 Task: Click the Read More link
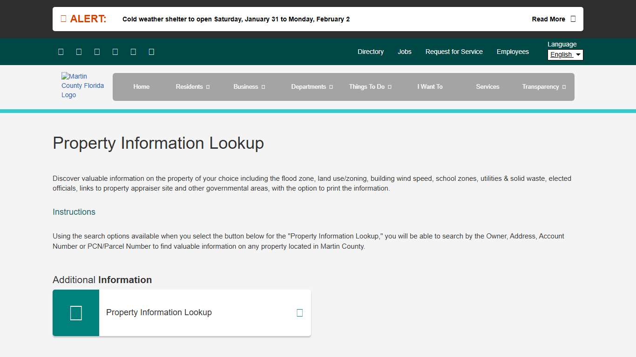tap(548, 19)
